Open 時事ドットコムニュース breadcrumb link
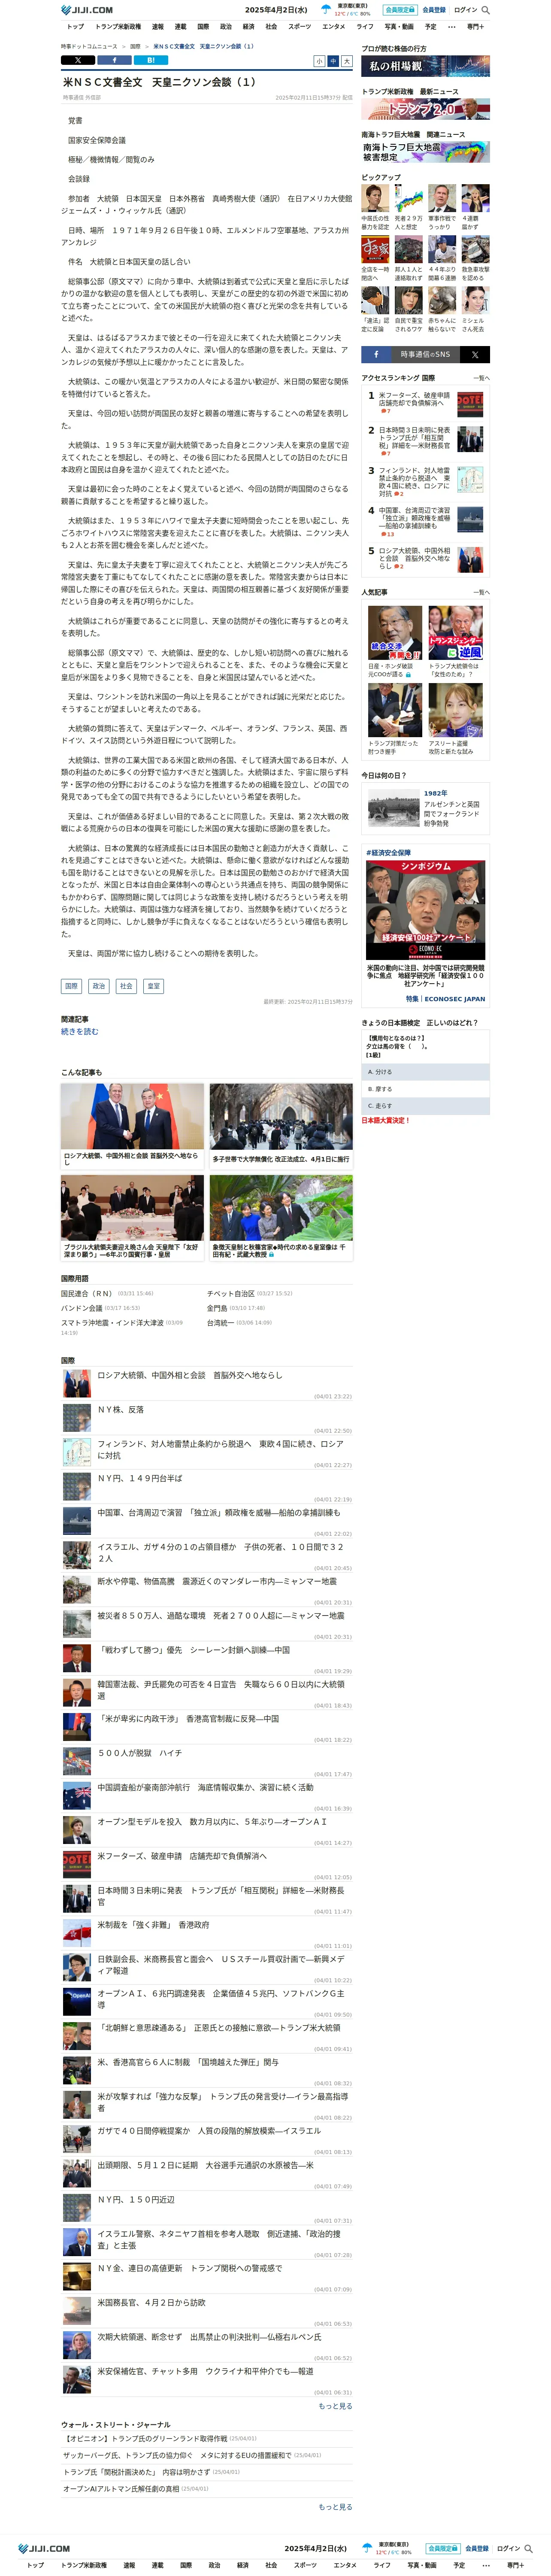The image size is (551, 2576). point(89,46)
